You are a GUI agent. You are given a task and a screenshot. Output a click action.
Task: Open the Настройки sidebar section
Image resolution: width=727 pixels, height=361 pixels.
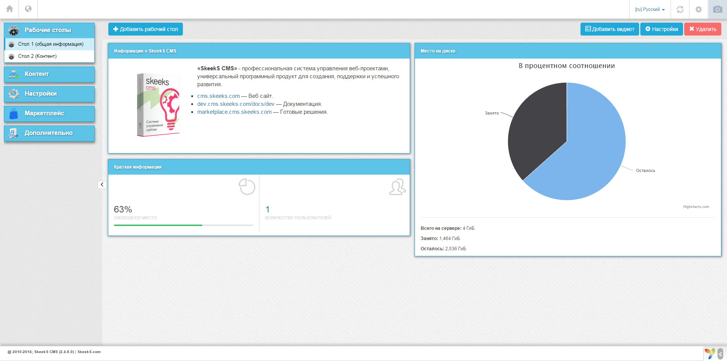tap(49, 94)
